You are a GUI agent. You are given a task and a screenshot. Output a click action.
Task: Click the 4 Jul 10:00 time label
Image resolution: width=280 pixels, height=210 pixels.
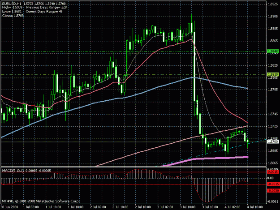click(x=255, y=207)
